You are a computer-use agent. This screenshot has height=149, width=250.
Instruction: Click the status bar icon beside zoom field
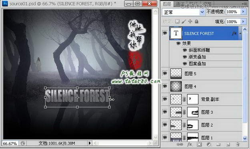(23, 143)
